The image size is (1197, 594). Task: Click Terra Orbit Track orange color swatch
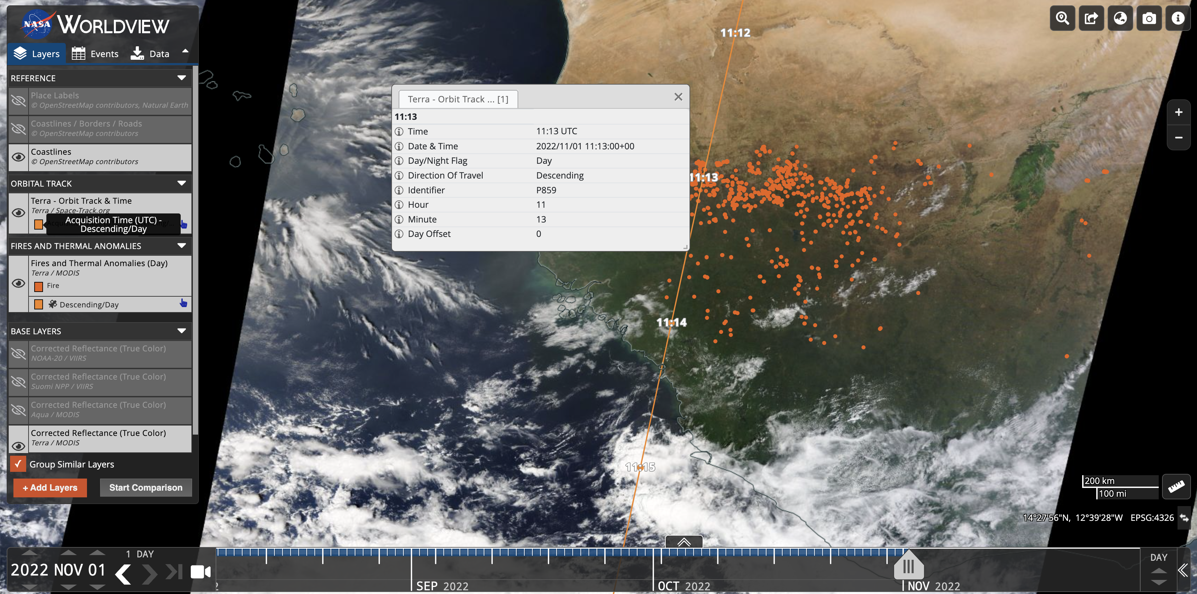(39, 225)
